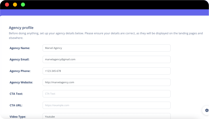209x119 pixels.
Task: Click the "Video Type:" label
Action: point(18,117)
